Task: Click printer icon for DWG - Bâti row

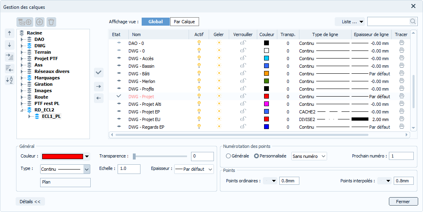Action: coord(402,73)
